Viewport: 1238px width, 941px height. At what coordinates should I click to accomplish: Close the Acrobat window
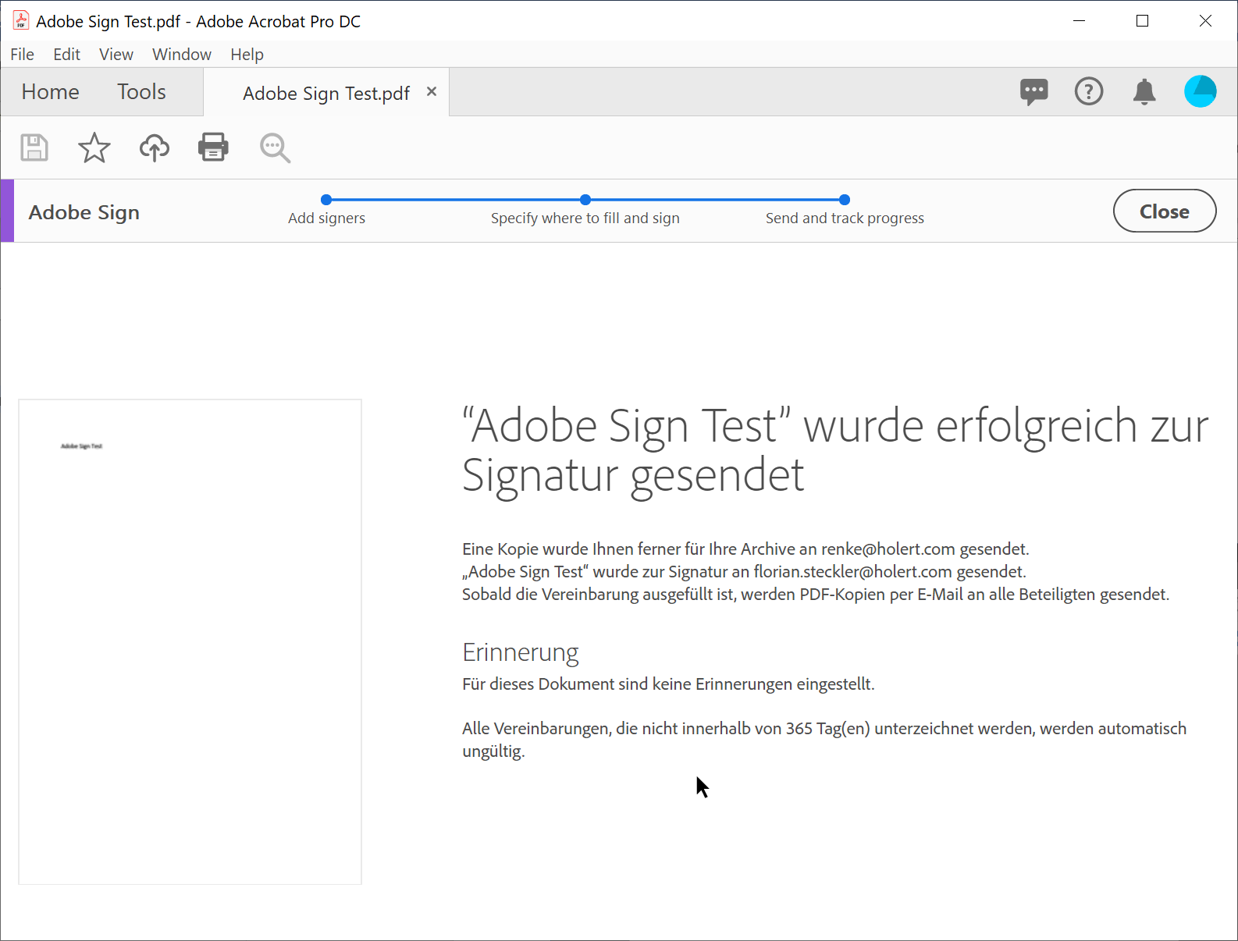[1205, 21]
